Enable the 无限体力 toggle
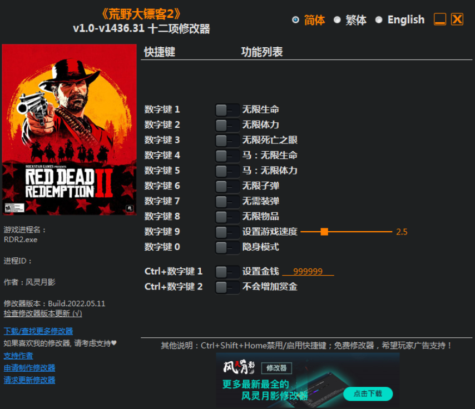The image size is (475, 409). pos(227,125)
